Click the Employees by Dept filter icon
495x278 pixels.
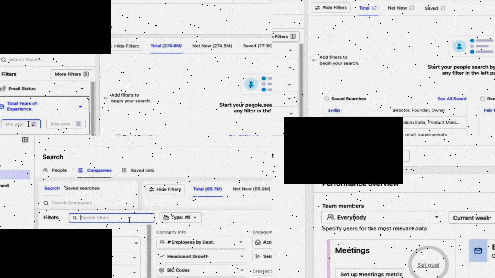click(x=162, y=242)
